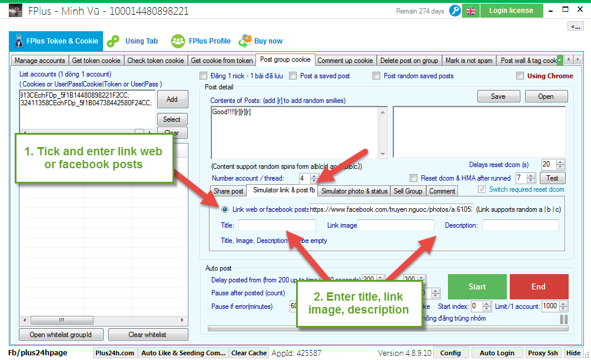Click Open whitelist groupId button

point(61,335)
